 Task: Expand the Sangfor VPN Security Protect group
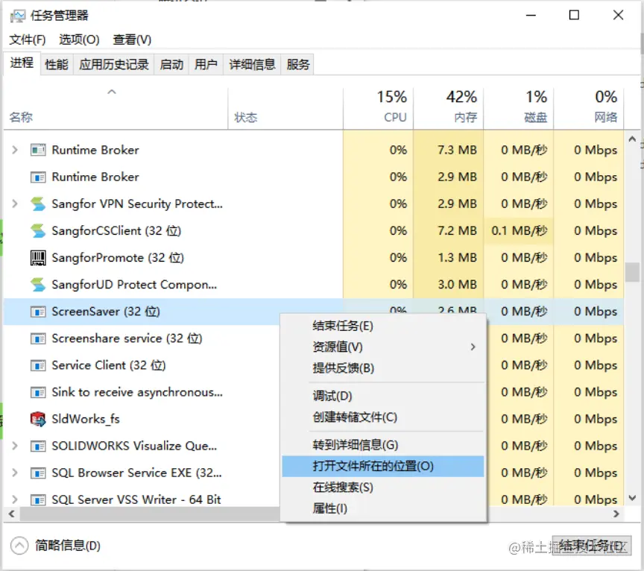point(15,204)
